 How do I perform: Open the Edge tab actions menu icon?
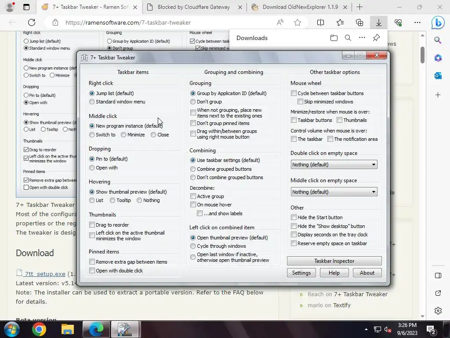click(26, 7)
